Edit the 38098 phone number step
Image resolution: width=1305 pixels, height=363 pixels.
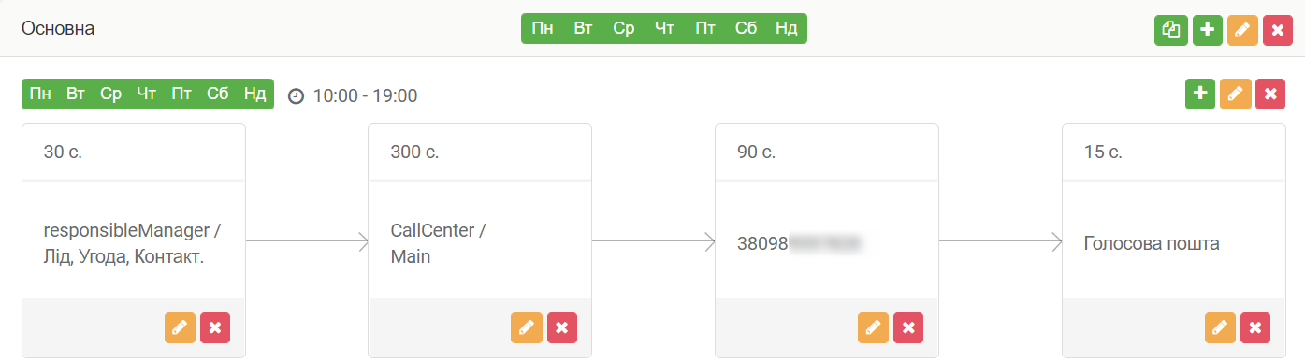pos(874,327)
